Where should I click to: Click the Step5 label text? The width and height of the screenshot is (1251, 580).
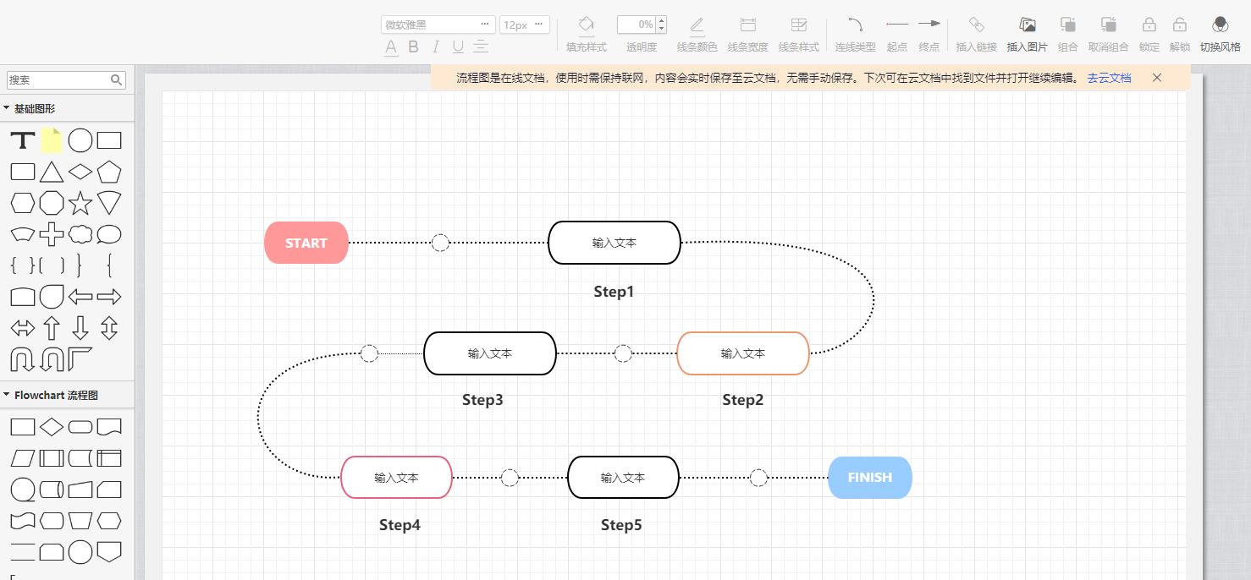coord(621,525)
